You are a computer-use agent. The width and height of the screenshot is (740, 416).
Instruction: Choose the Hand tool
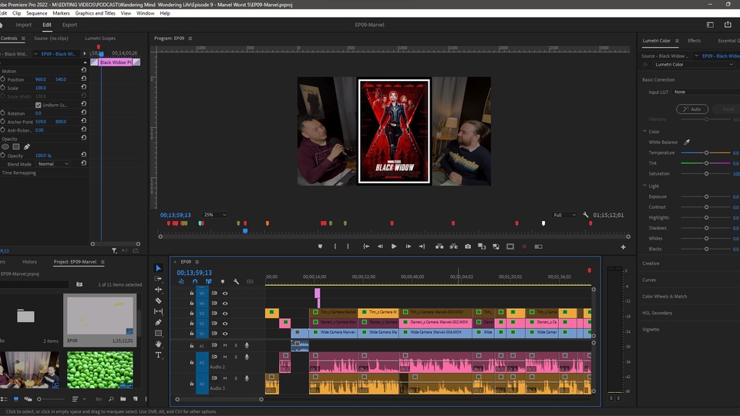pos(159,344)
